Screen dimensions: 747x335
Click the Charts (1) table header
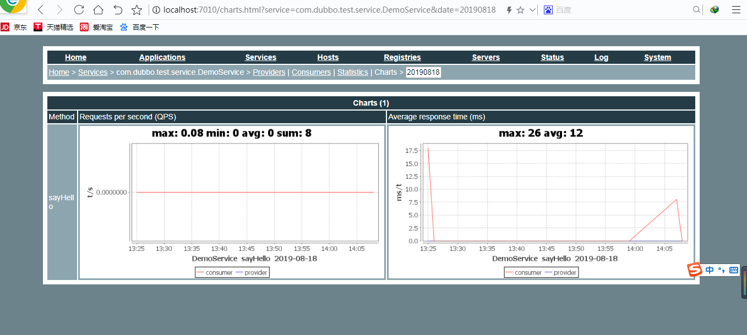[371, 103]
